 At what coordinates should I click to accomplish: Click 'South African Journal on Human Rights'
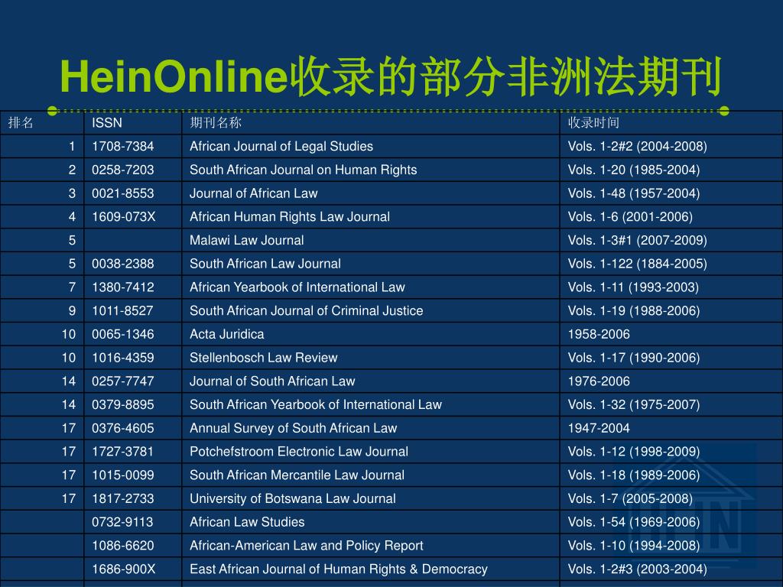pyautogui.click(x=303, y=170)
